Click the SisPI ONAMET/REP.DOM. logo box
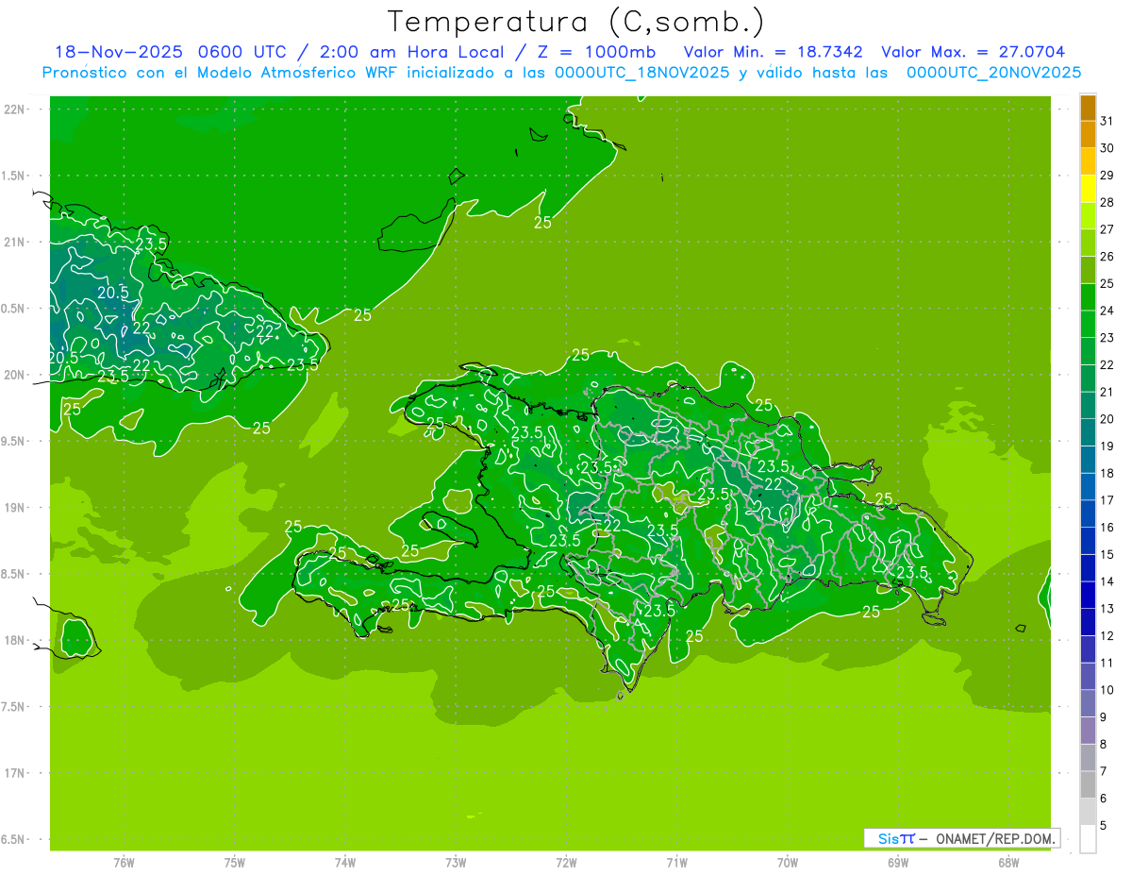 pyautogui.click(x=962, y=838)
